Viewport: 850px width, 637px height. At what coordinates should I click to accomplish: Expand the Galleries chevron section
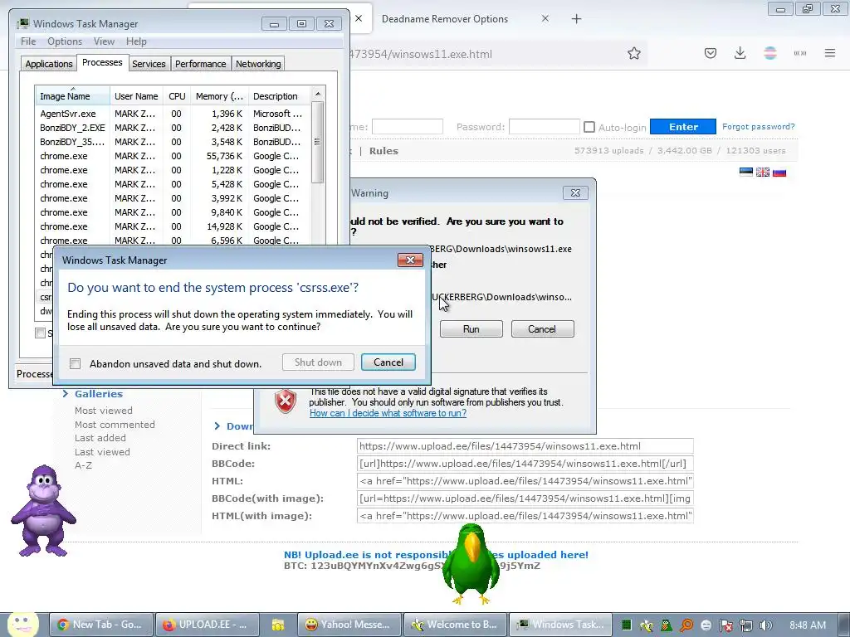pyautogui.click(x=65, y=394)
